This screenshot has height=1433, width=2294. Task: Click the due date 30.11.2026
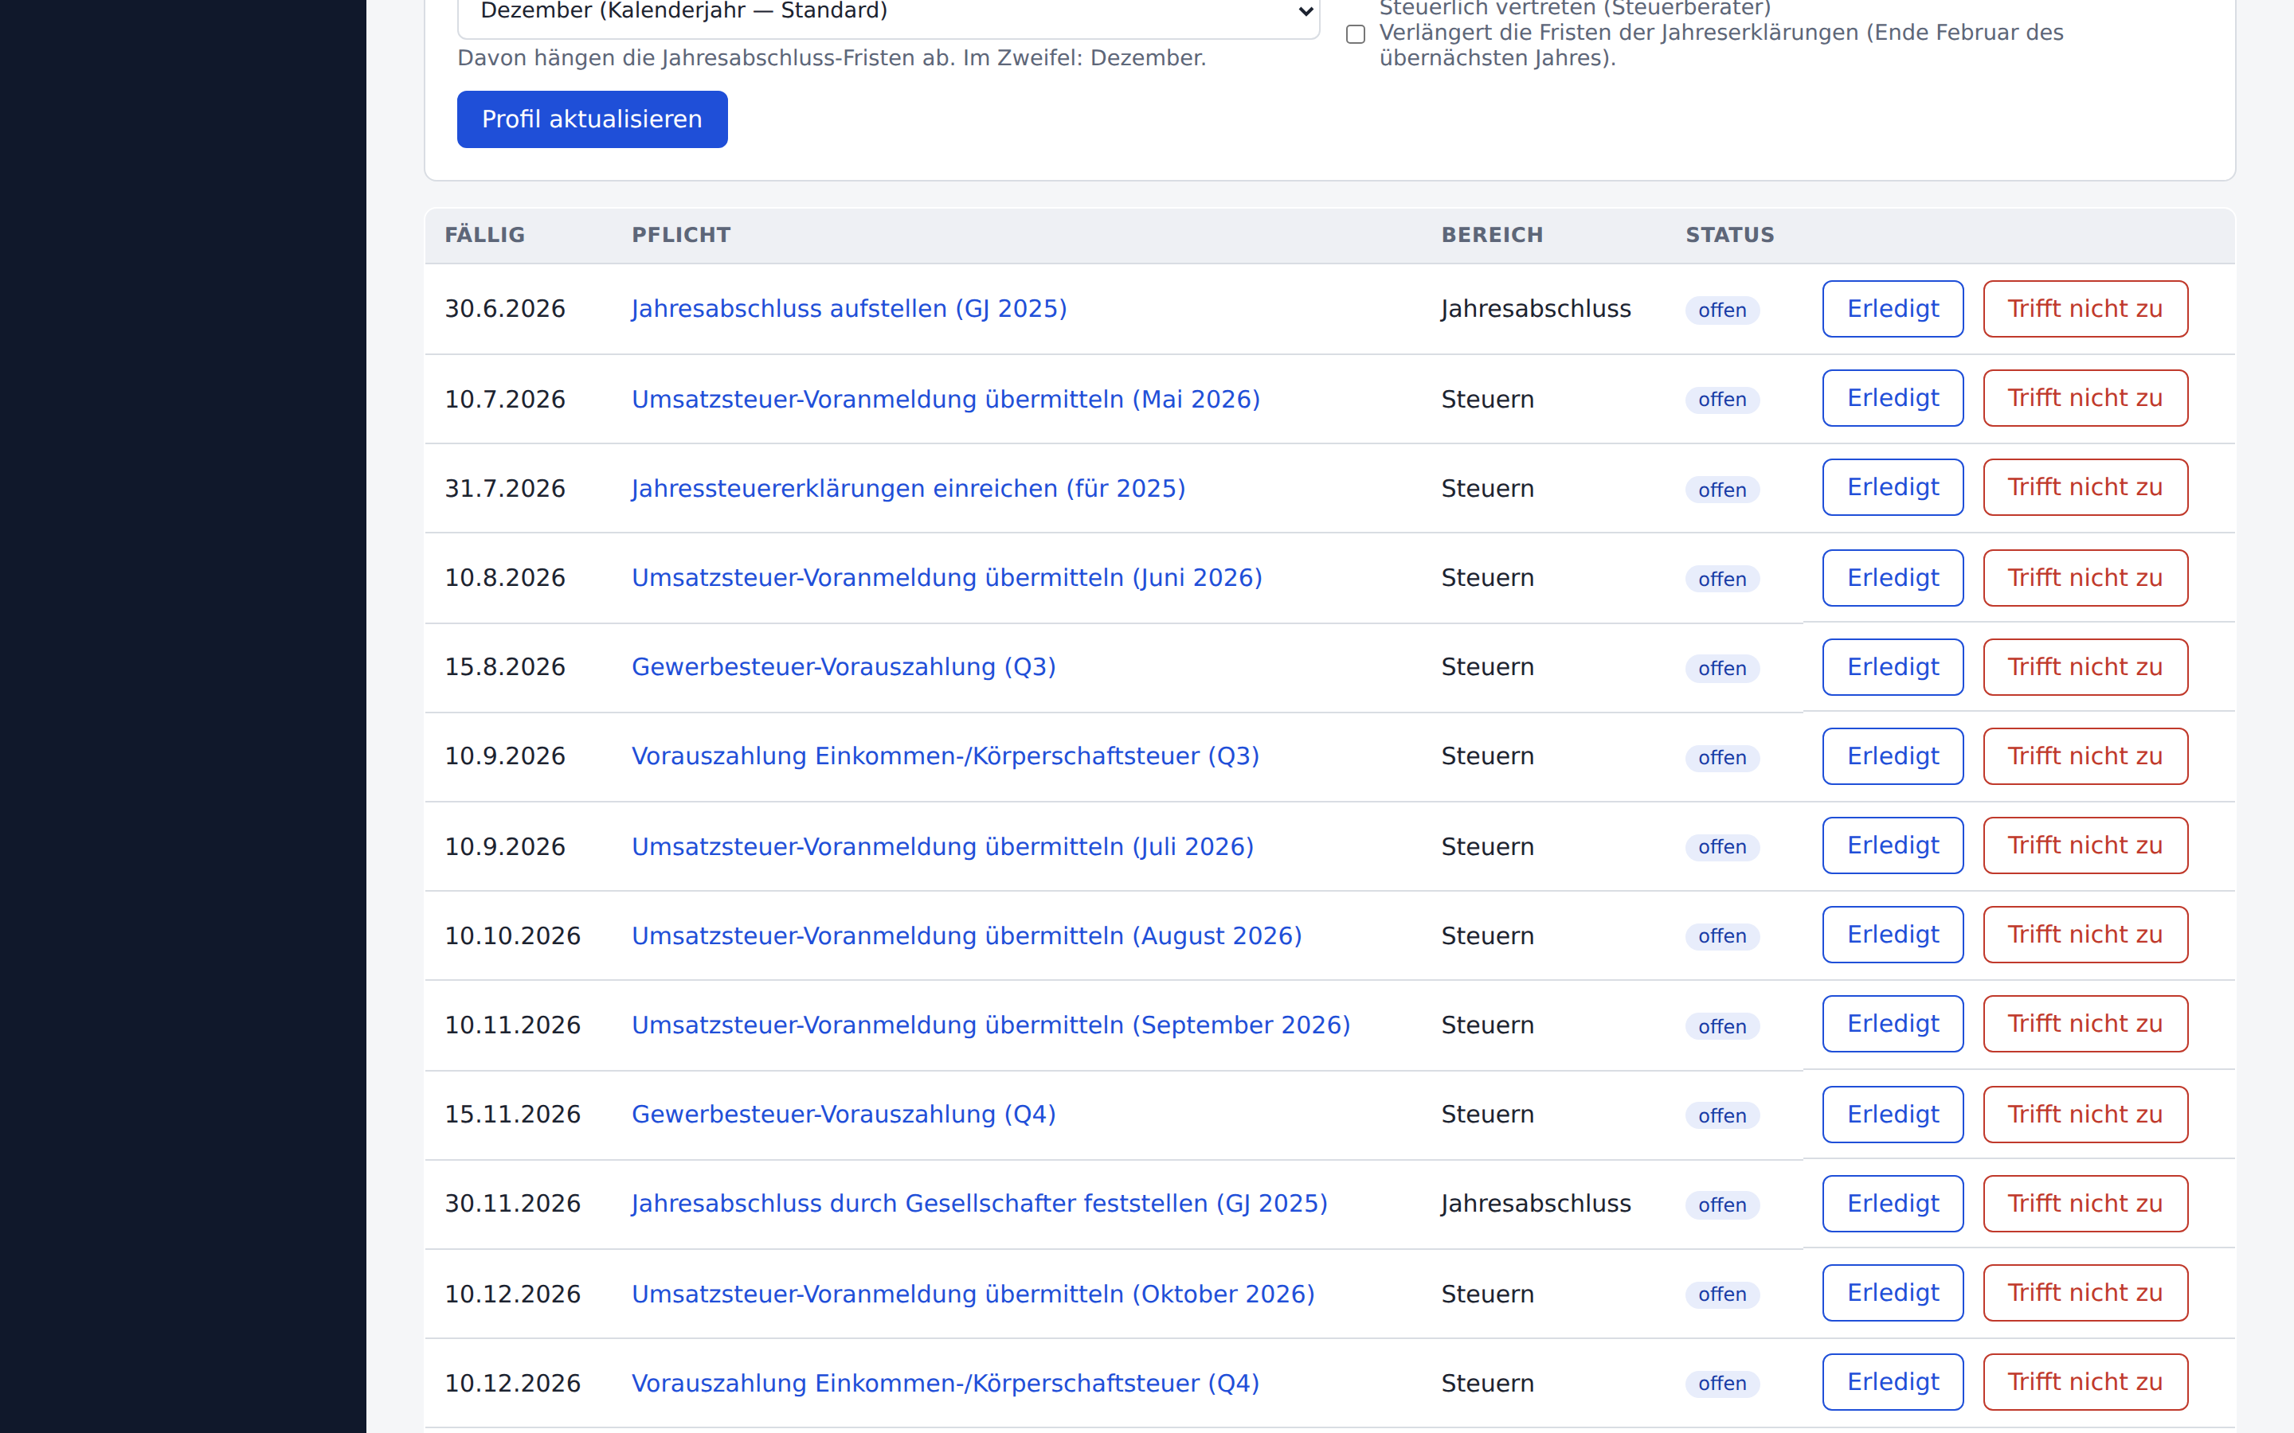(512, 1203)
